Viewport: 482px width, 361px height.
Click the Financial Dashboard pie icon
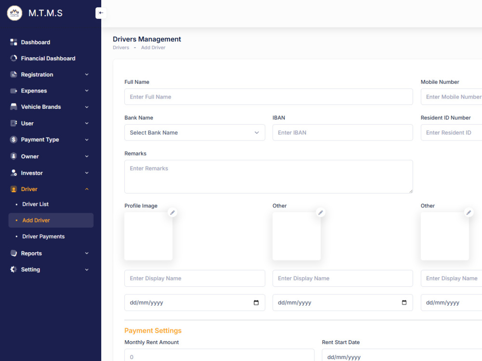click(x=13, y=58)
